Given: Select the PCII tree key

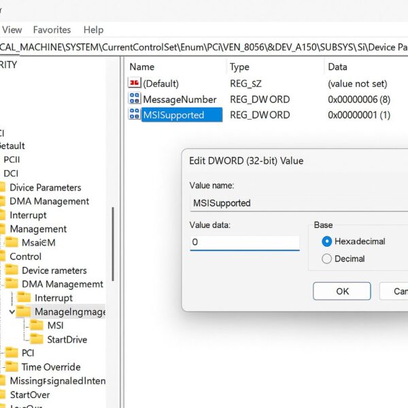Looking at the screenshot, I should pyautogui.click(x=12, y=160).
